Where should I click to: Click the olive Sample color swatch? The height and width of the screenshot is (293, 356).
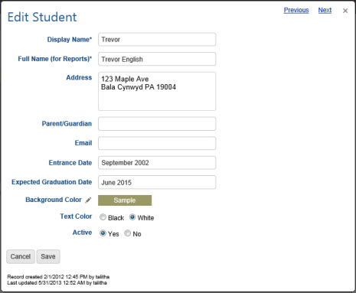pos(125,200)
